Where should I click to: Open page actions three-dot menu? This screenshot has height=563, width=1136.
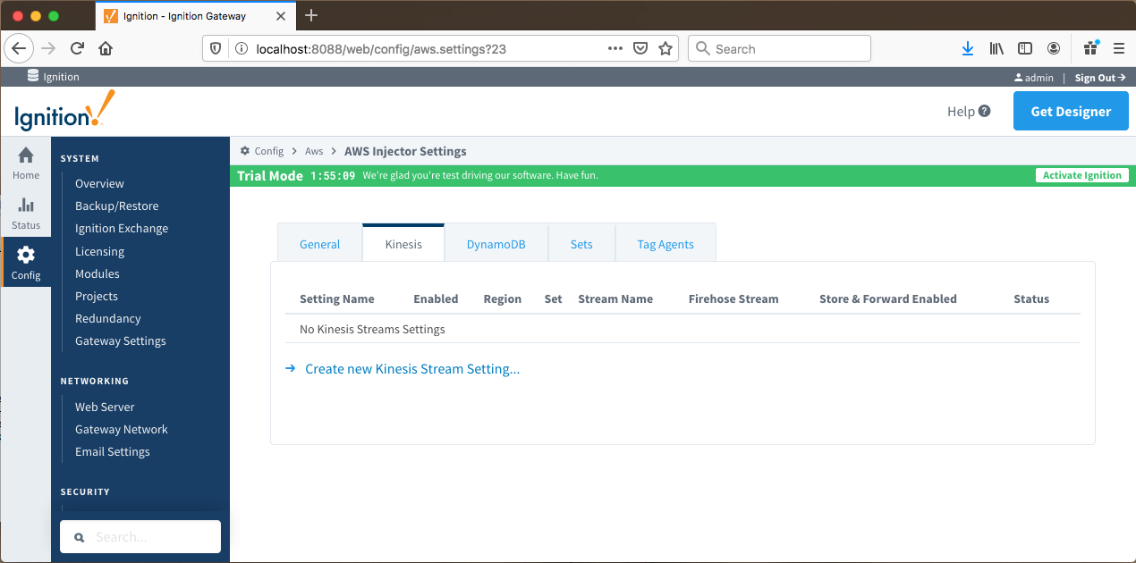615,48
